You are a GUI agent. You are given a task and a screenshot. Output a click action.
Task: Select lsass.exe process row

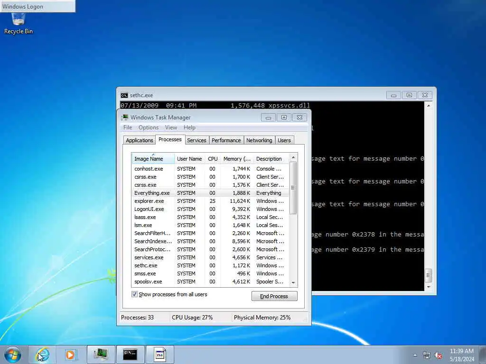click(x=210, y=217)
